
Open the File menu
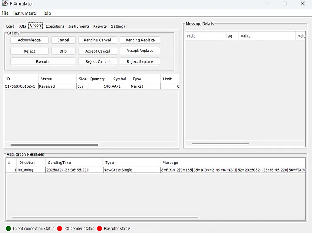point(5,13)
